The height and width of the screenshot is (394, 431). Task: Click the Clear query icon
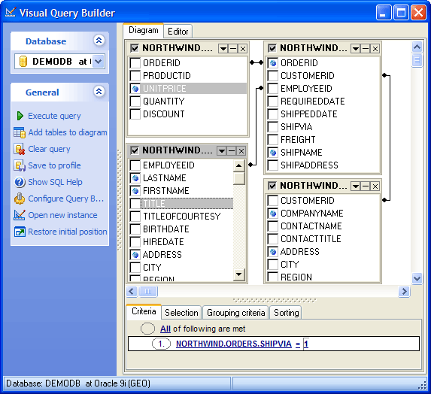coord(20,149)
